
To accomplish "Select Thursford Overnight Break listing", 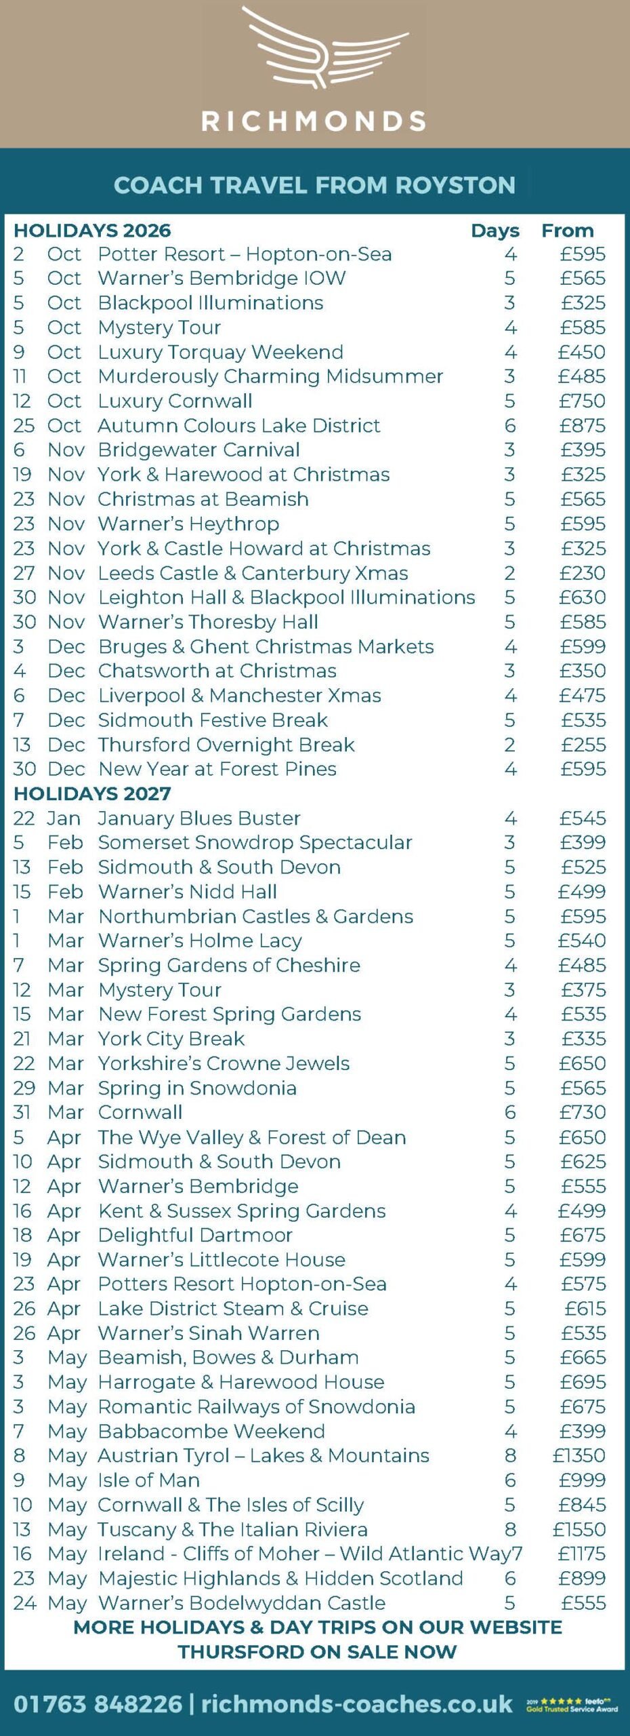I will (x=310, y=745).
